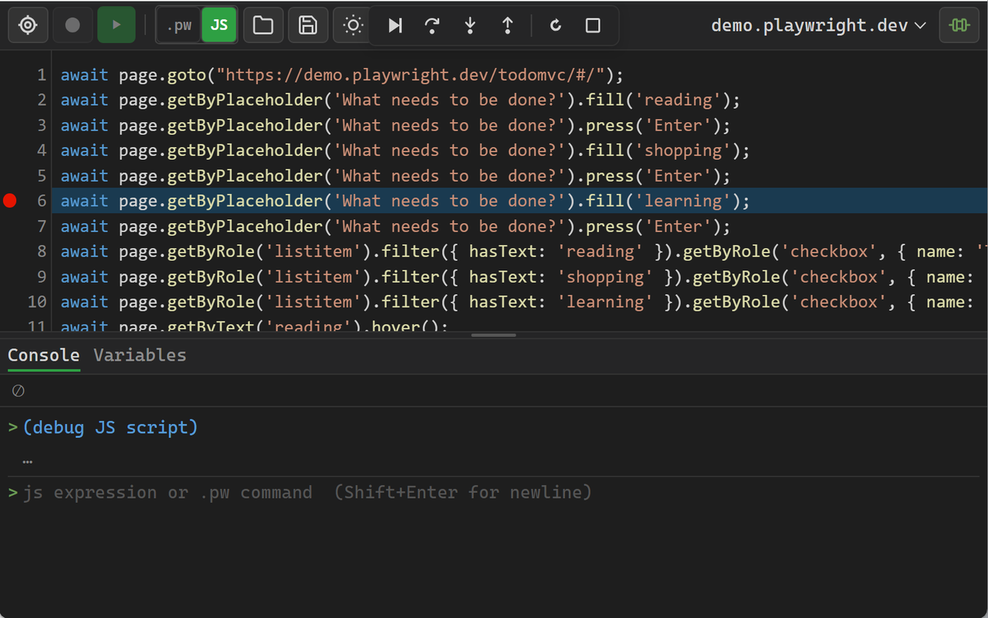Remove the breakpoint on line 6
This screenshot has width=988, height=618.
pos(10,201)
